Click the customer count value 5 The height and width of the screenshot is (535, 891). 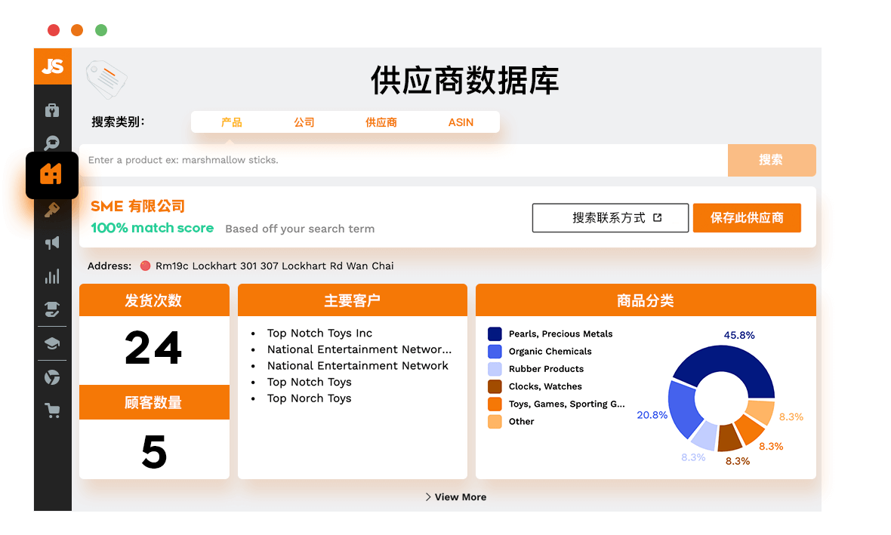(154, 452)
